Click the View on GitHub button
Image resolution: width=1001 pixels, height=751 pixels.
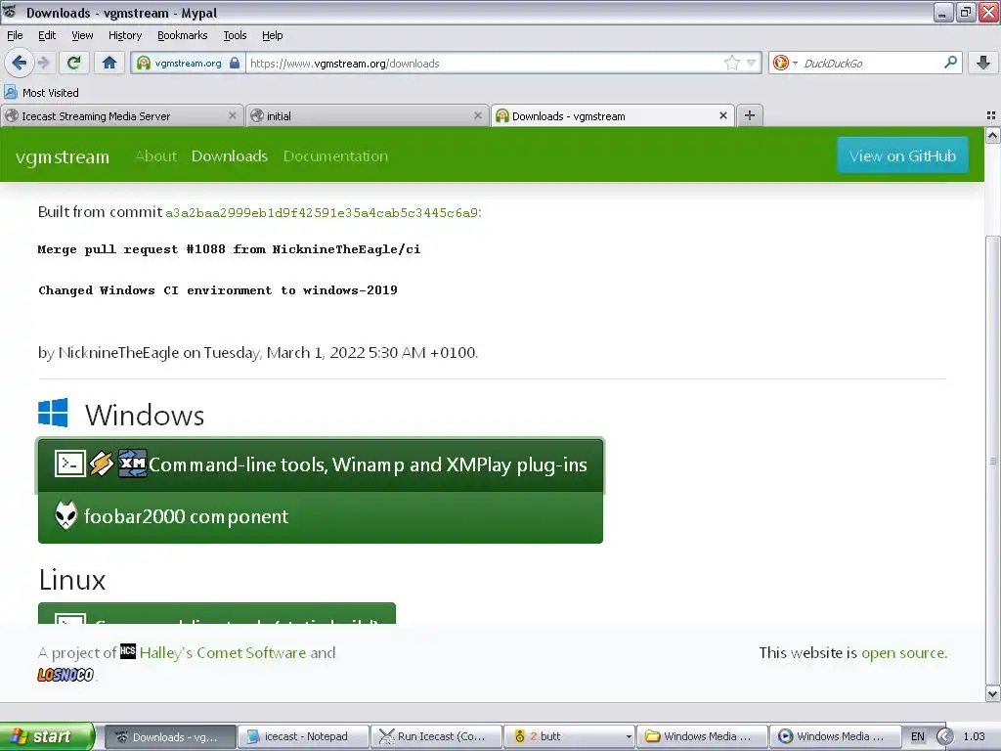tap(902, 155)
